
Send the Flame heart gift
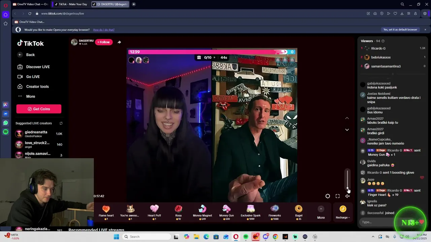(x=106, y=212)
